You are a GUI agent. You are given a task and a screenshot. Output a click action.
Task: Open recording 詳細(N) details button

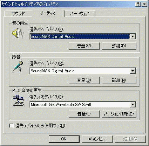coord(119,80)
